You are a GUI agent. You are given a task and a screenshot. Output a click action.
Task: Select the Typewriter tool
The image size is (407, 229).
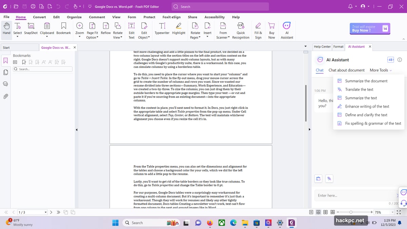point(162,29)
